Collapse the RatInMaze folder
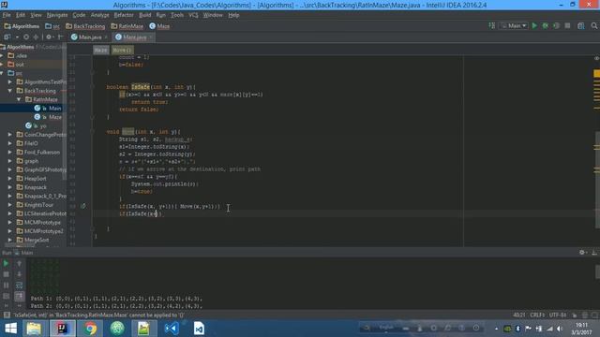The width and height of the screenshot is (600, 337). 19,100
